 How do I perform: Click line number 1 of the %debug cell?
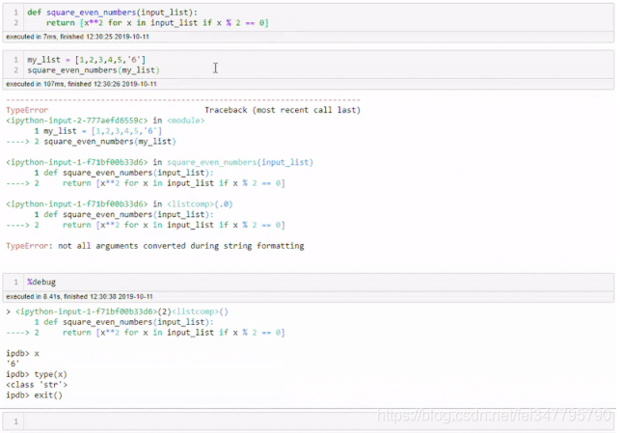(15, 282)
